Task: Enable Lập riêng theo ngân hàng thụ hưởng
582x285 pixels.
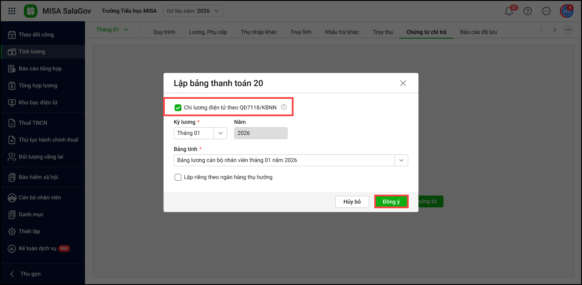Action: [178, 177]
